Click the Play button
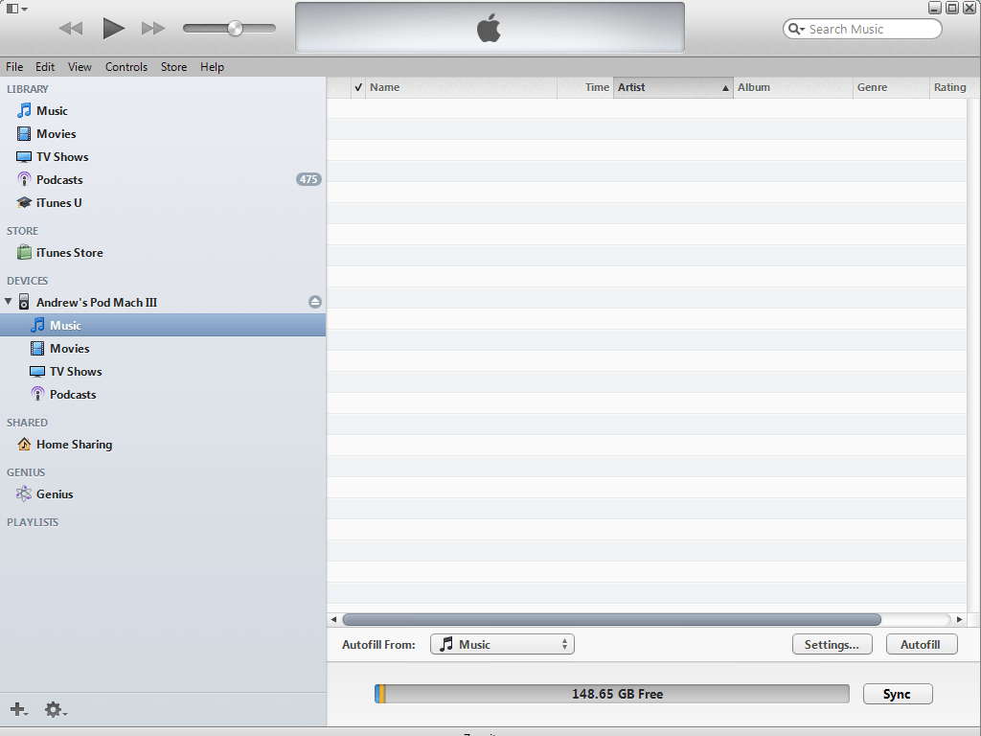Screen dimensions: 981x736 tap(113, 28)
